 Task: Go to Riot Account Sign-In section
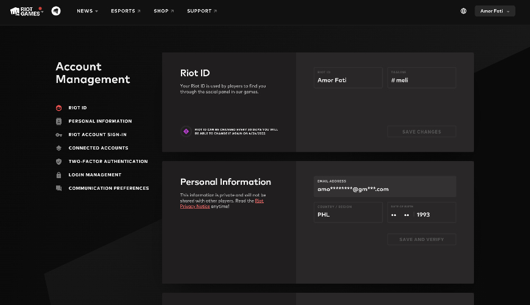[x=97, y=134]
